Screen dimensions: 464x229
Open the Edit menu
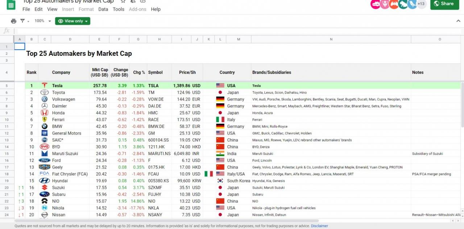[38, 9]
